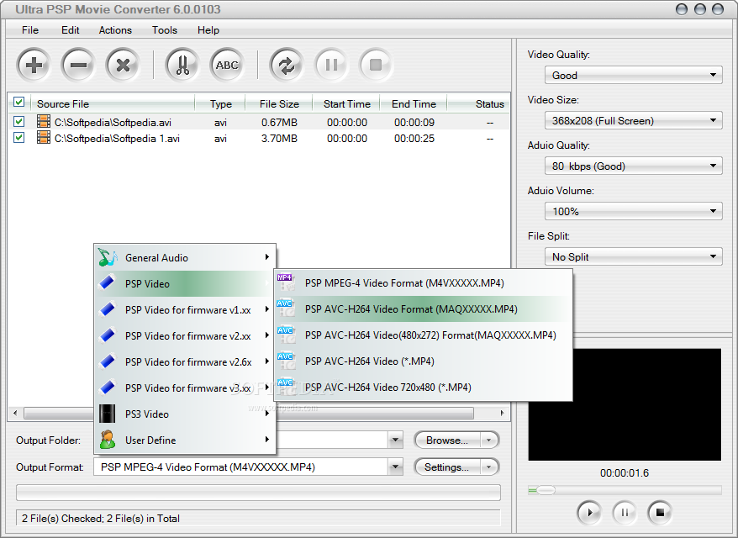Pause the preview video
The image size is (738, 538).
(x=624, y=512)
